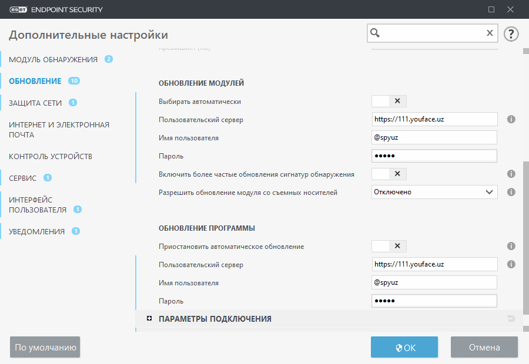Go to Интерфейс пользователя settings
Screen dimensions: 529x364
pos(38,205)
